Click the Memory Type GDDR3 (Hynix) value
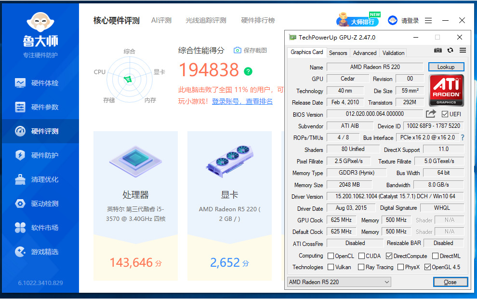477x300 pixels. tap(356, 173)
